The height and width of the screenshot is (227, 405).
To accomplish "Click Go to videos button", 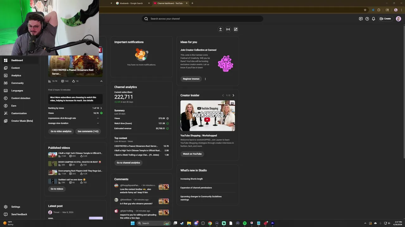I will [x=57, y=189].
